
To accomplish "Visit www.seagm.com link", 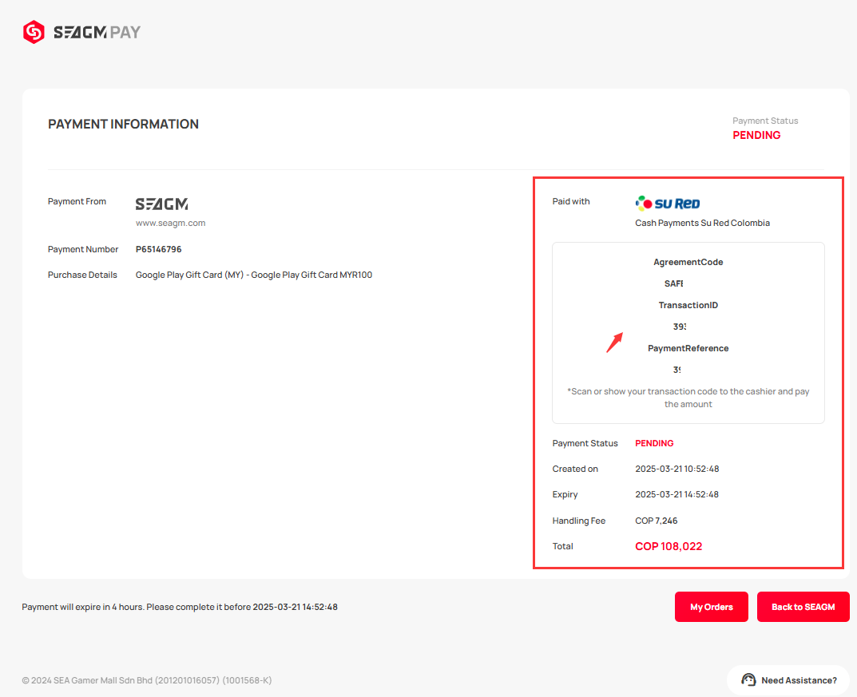I will [x=171, y=223].
